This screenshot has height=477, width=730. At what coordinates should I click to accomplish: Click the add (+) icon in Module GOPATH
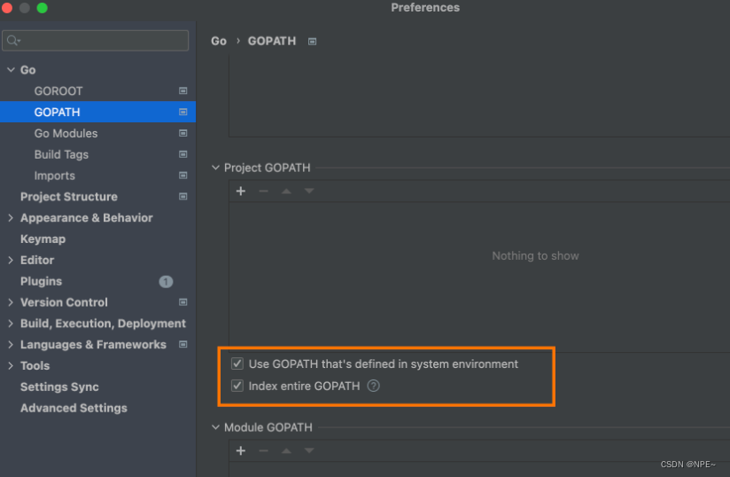pos(240,450)
